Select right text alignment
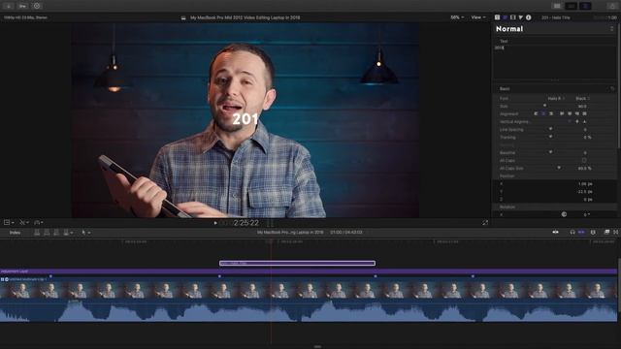This screenshot has height=349, width=621. 551,113
